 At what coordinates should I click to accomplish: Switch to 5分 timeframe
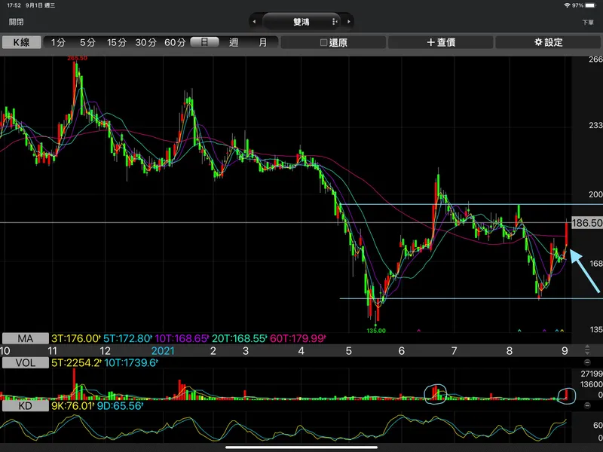87,43
